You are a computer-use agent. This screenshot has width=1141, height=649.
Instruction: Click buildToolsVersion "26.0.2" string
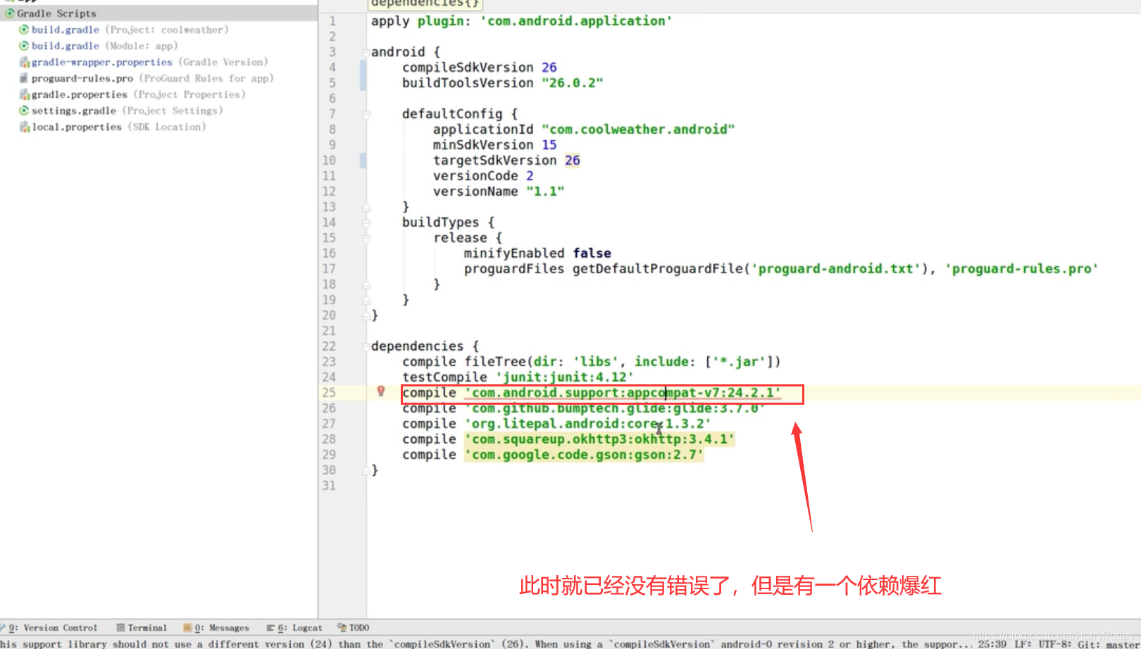click(573, 83)
